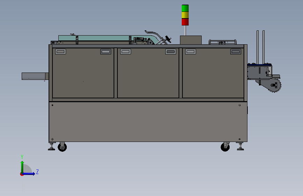Select the yellow segment of the signal tower light
Image resolution: width=303 pixels, height=196 pixels.
coord(185,15)
